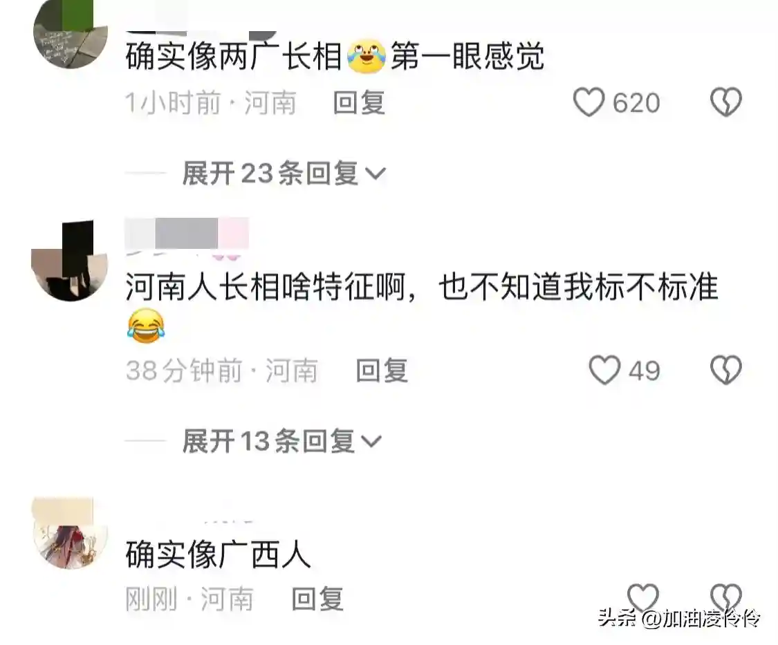Open the 头条 @加油凌伶伶 watermark
The width and height of the screenshot is (778, 645).
[x=679, y=619]
